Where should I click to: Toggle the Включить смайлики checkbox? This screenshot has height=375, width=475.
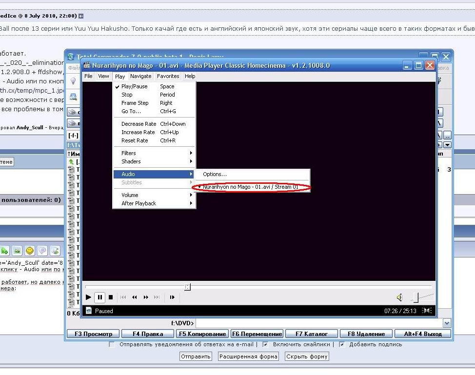click(x=265, y=344)
